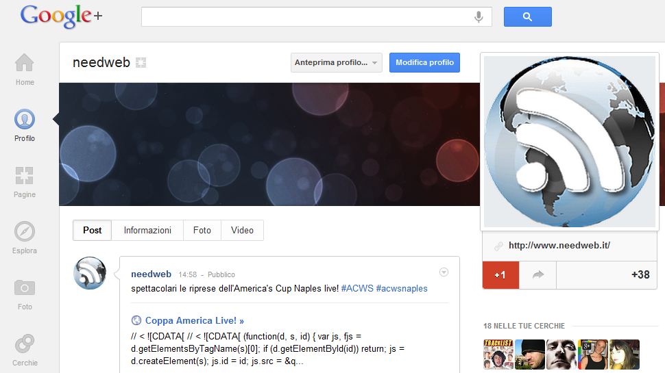The height and width of the screenshot is (373, 665).
Task: Click the microphone voice search icon
Action: click(479, 16)
